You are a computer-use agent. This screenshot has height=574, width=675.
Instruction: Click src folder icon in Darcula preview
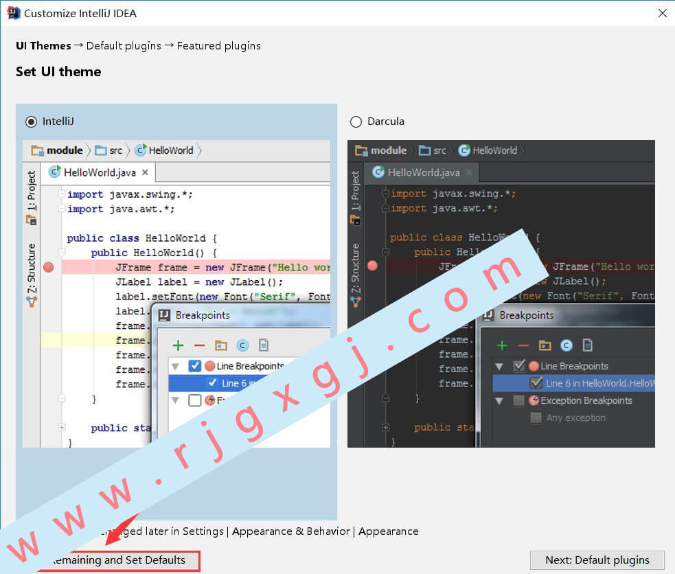[425, 150]
